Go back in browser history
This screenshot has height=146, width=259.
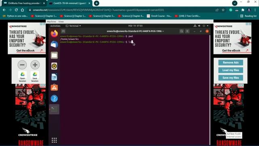4,10
